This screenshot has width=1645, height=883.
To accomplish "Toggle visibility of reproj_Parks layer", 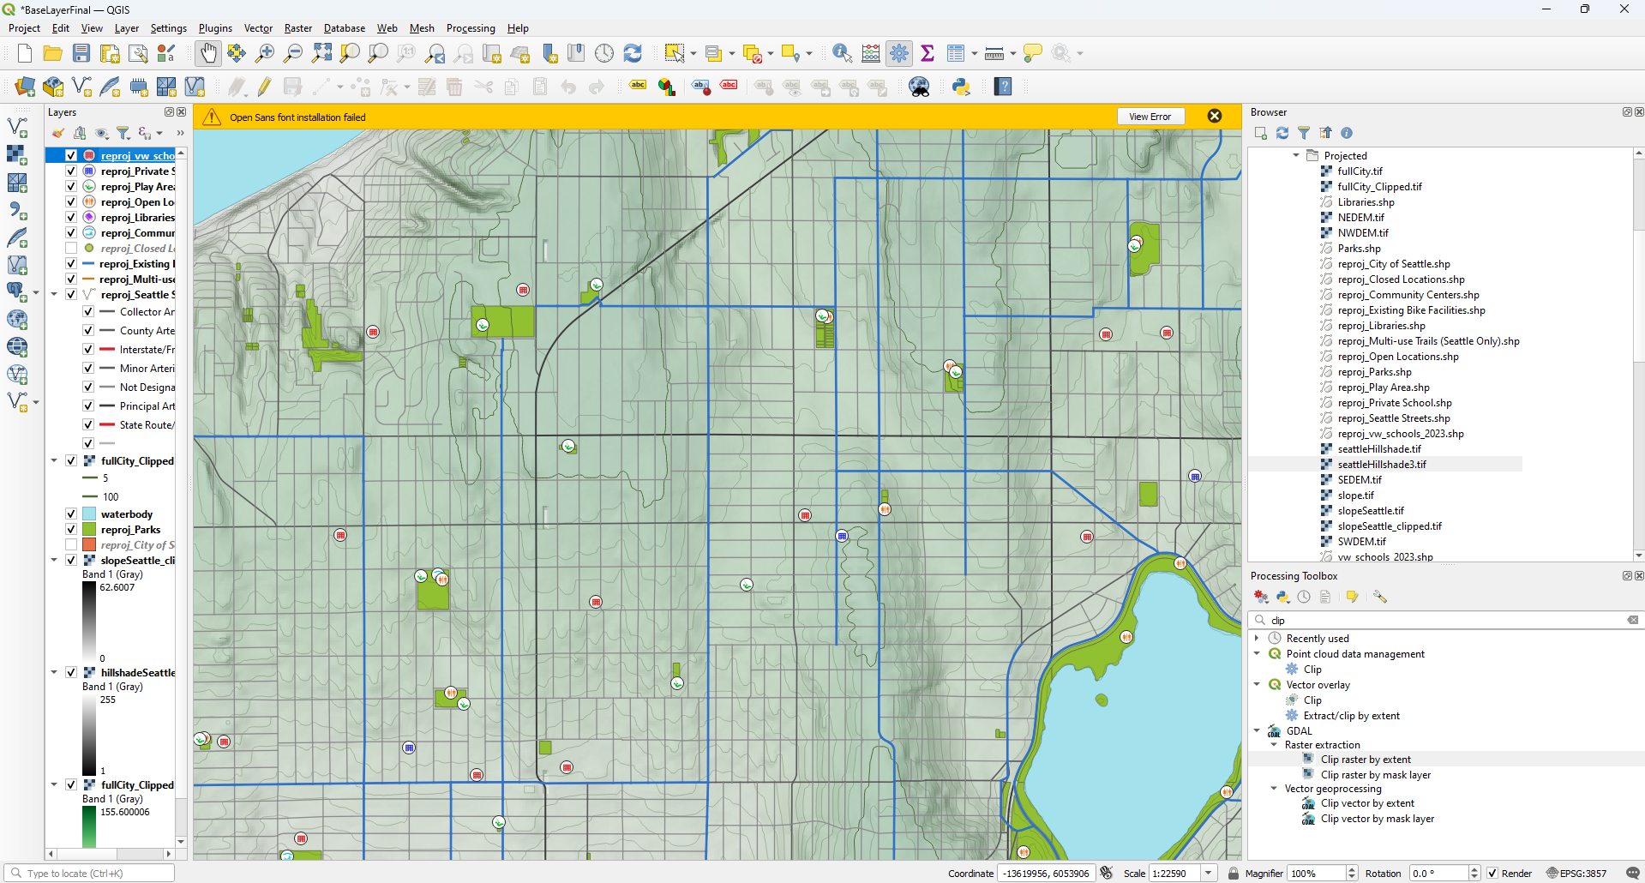I will [x=71, y=530].
